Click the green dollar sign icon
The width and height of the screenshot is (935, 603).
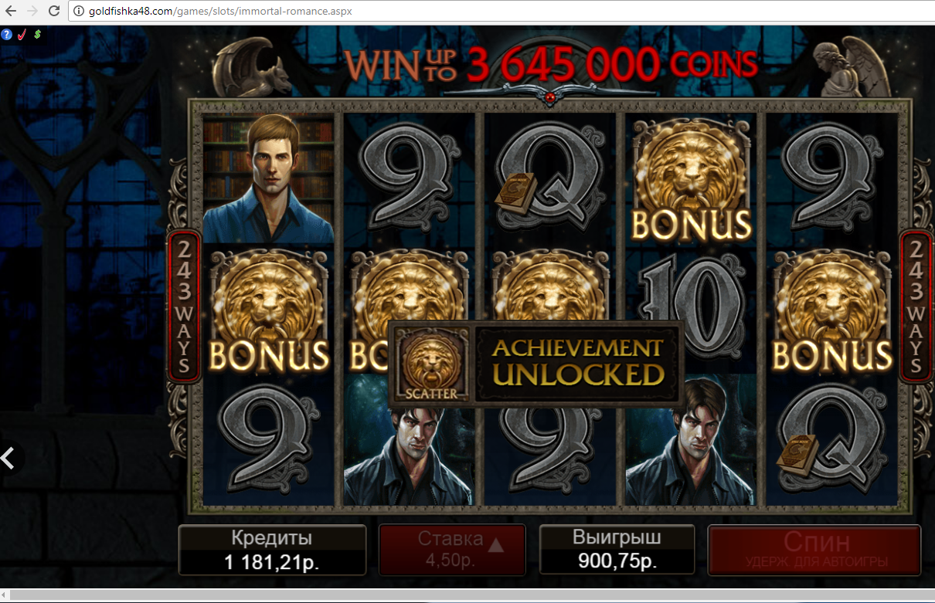tap(37, 34)
